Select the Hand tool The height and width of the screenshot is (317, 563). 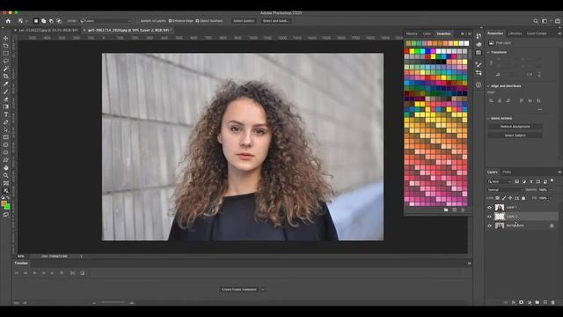[6, 168]
